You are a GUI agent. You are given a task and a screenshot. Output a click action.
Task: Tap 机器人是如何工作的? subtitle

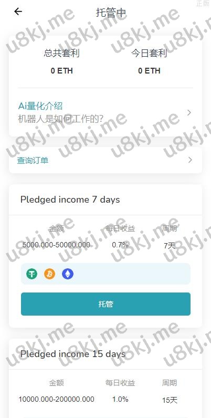[x=60, y=119]
